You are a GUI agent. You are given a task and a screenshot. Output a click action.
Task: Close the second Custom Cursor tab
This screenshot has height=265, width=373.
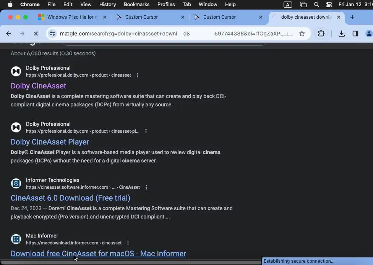261,17
